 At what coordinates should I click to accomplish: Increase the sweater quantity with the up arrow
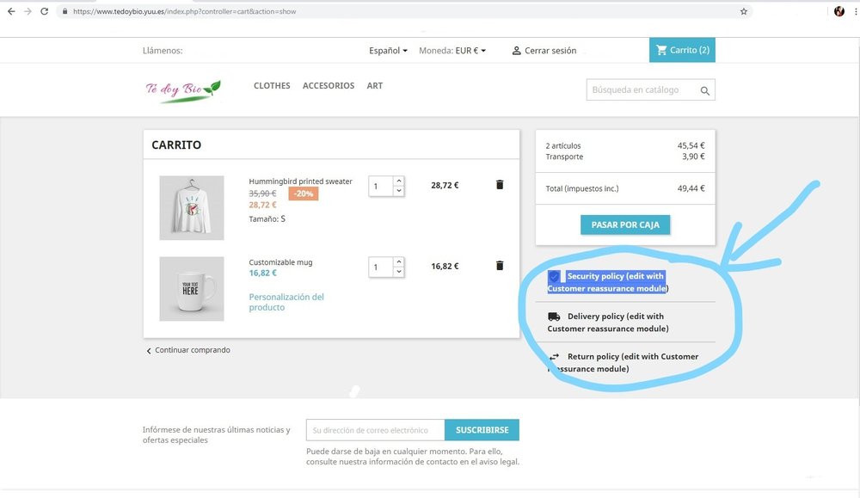click(x=399, y=181)
